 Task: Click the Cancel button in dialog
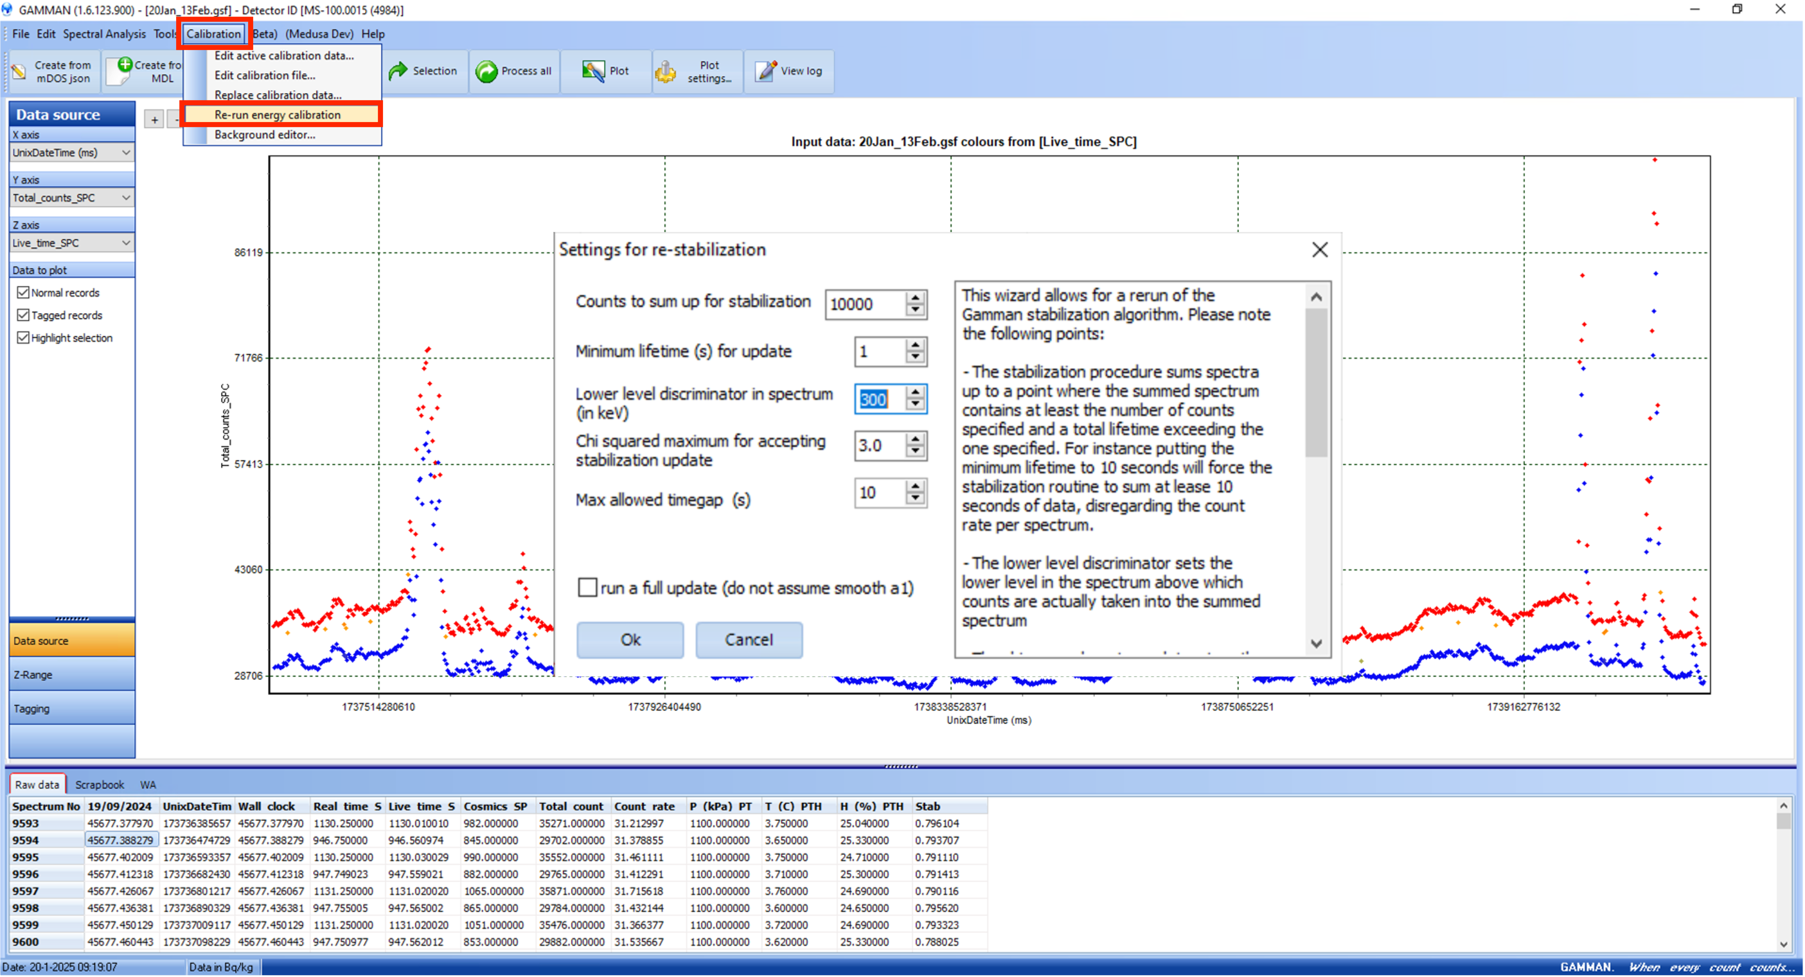point(749,639)
